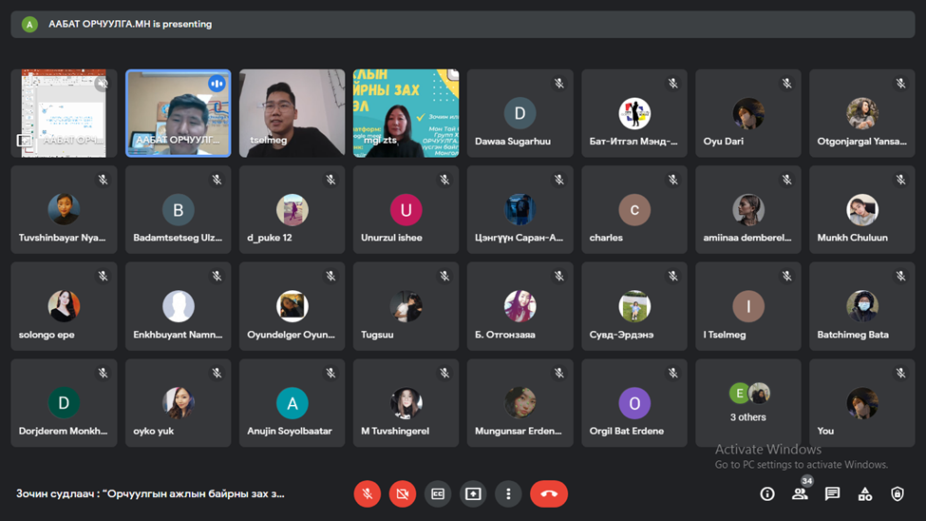
Task: Click the Dawaa Sugarhuu D avatar
Action: (520, 113)
